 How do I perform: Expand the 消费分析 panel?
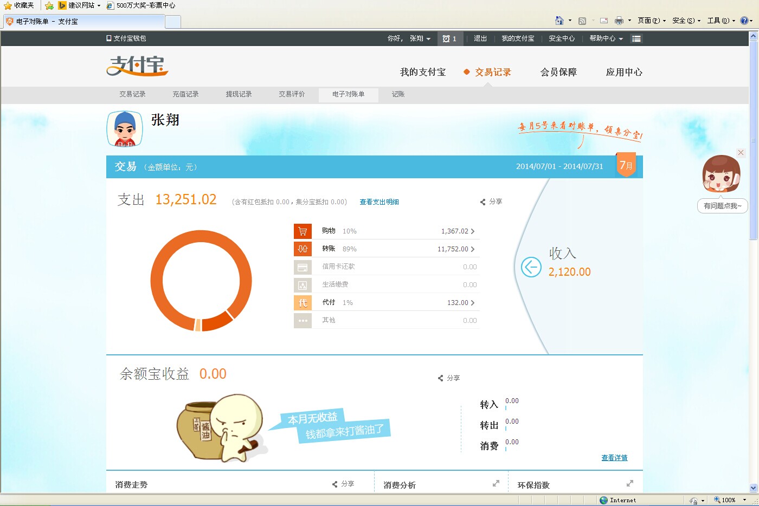(496, 483)
